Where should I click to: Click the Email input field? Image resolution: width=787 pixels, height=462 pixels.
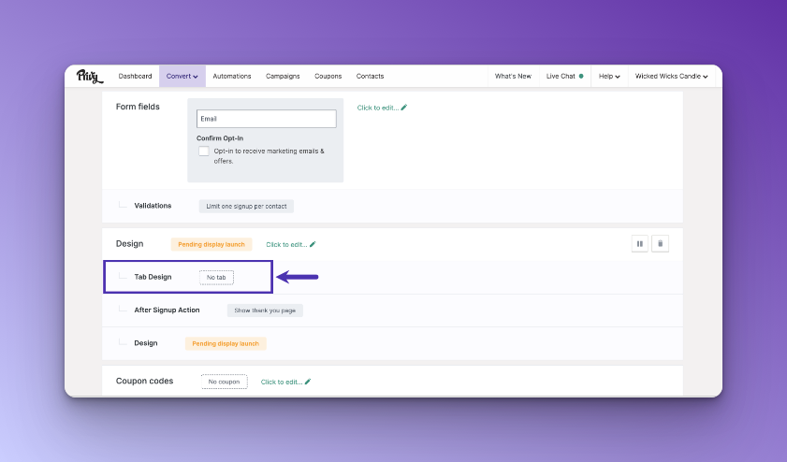click(x=267, y=119)
